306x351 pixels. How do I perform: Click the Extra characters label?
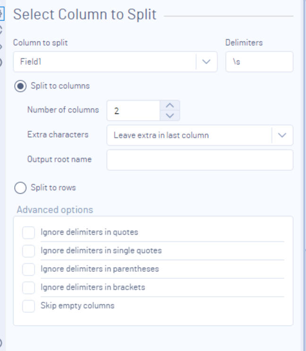[58, 135]
